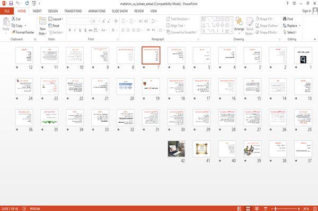Click Find in Editing group

click(x=288, y=19)
